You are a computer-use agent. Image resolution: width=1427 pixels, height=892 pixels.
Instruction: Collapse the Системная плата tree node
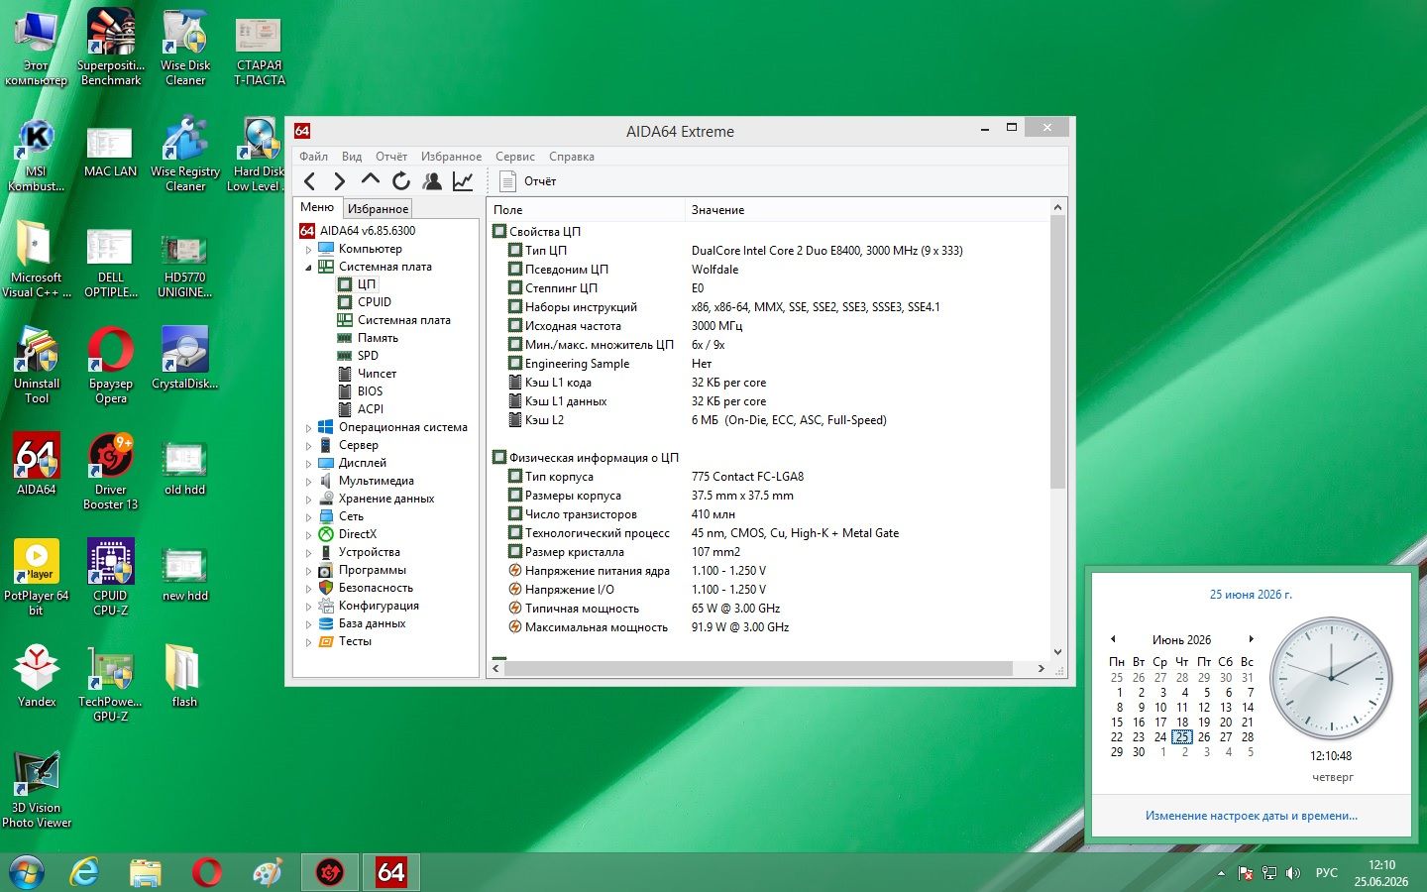[308, 268]
